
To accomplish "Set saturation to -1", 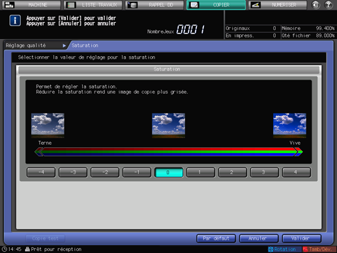I will 137,172.
